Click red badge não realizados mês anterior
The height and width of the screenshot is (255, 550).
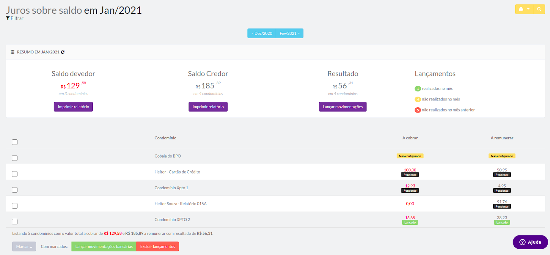pyautogui.click(x=418, y=110)
